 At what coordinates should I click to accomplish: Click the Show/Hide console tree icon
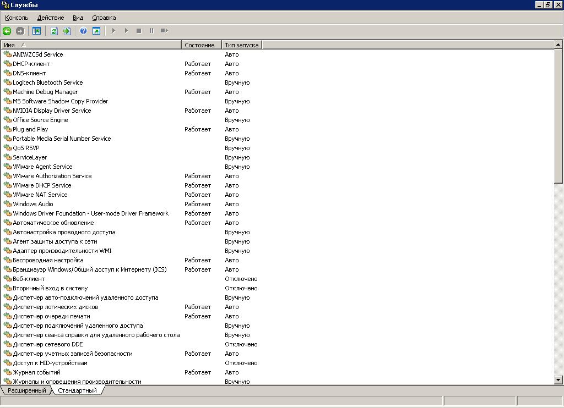[37, 31]
